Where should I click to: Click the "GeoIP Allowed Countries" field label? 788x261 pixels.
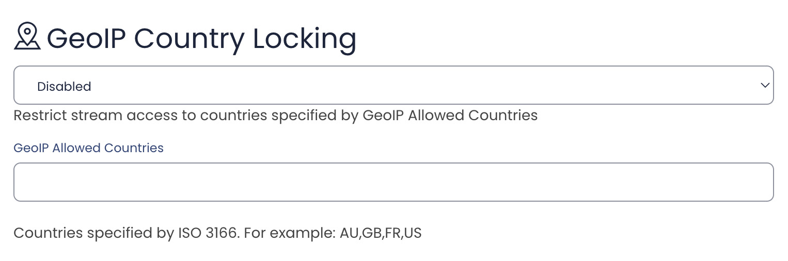[88, 148]
